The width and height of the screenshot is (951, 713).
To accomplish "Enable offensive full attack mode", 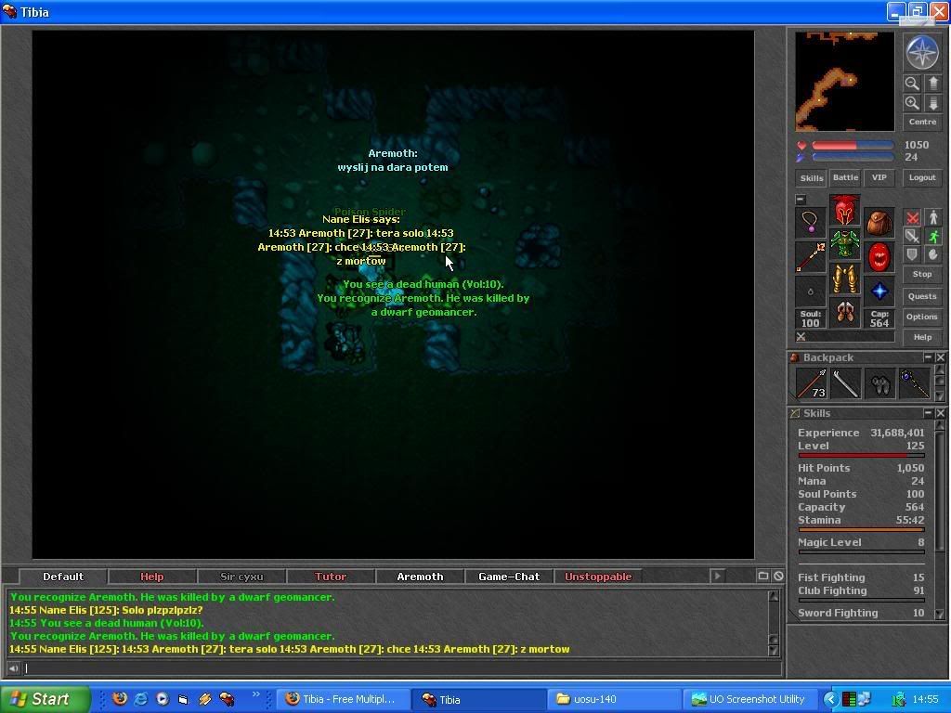I will pos(912,217).
